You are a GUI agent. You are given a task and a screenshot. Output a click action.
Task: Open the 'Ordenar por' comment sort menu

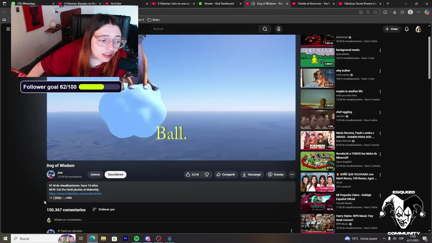(x=104, y=210)
